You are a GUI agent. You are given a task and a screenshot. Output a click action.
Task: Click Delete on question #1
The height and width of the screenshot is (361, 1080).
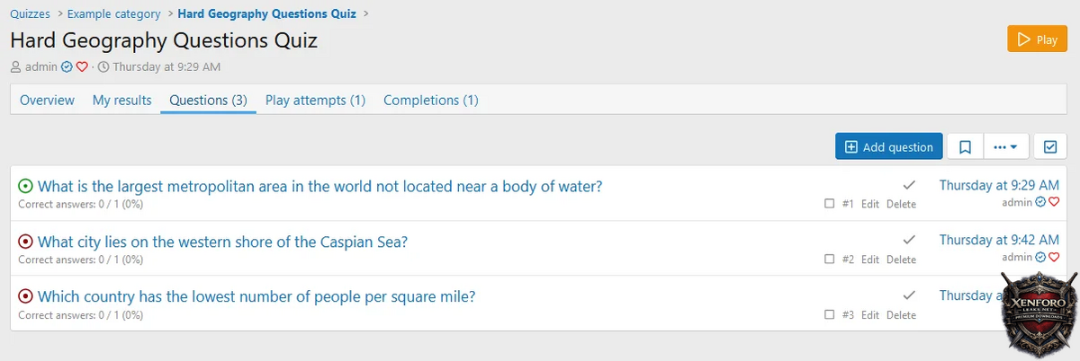pos(901,204)
